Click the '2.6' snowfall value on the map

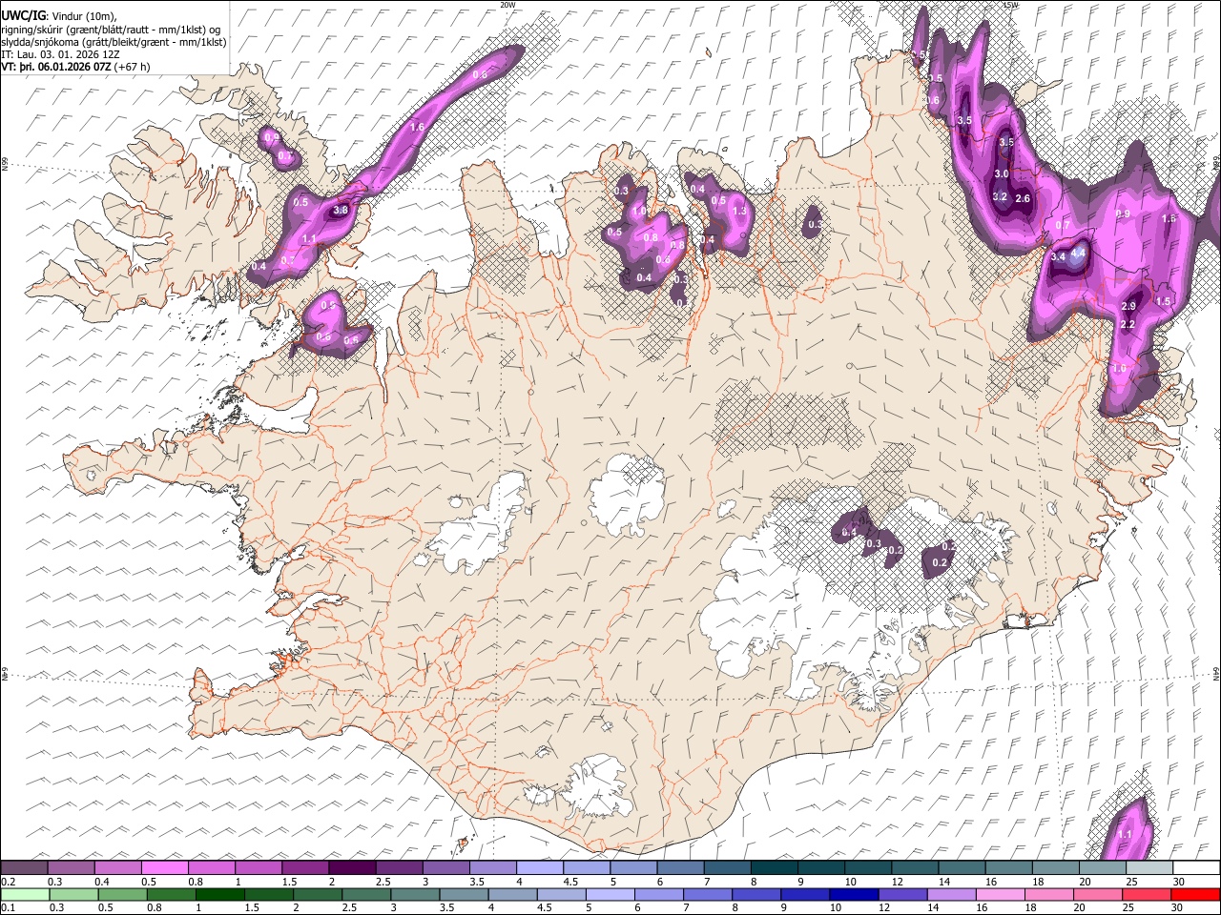[x=1024, y=198]
